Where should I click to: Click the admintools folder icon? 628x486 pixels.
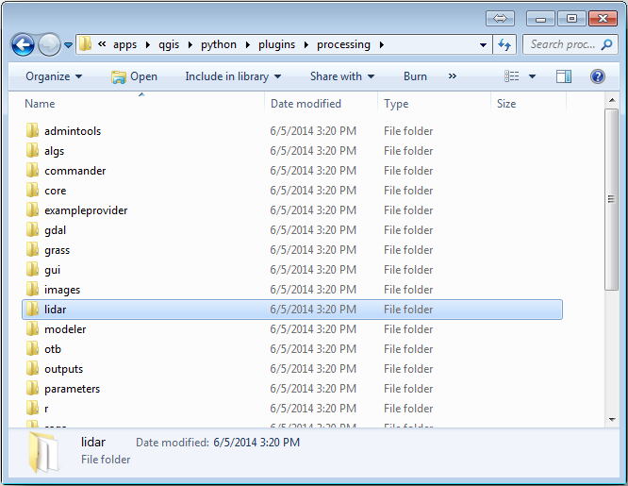click(32, 131)
